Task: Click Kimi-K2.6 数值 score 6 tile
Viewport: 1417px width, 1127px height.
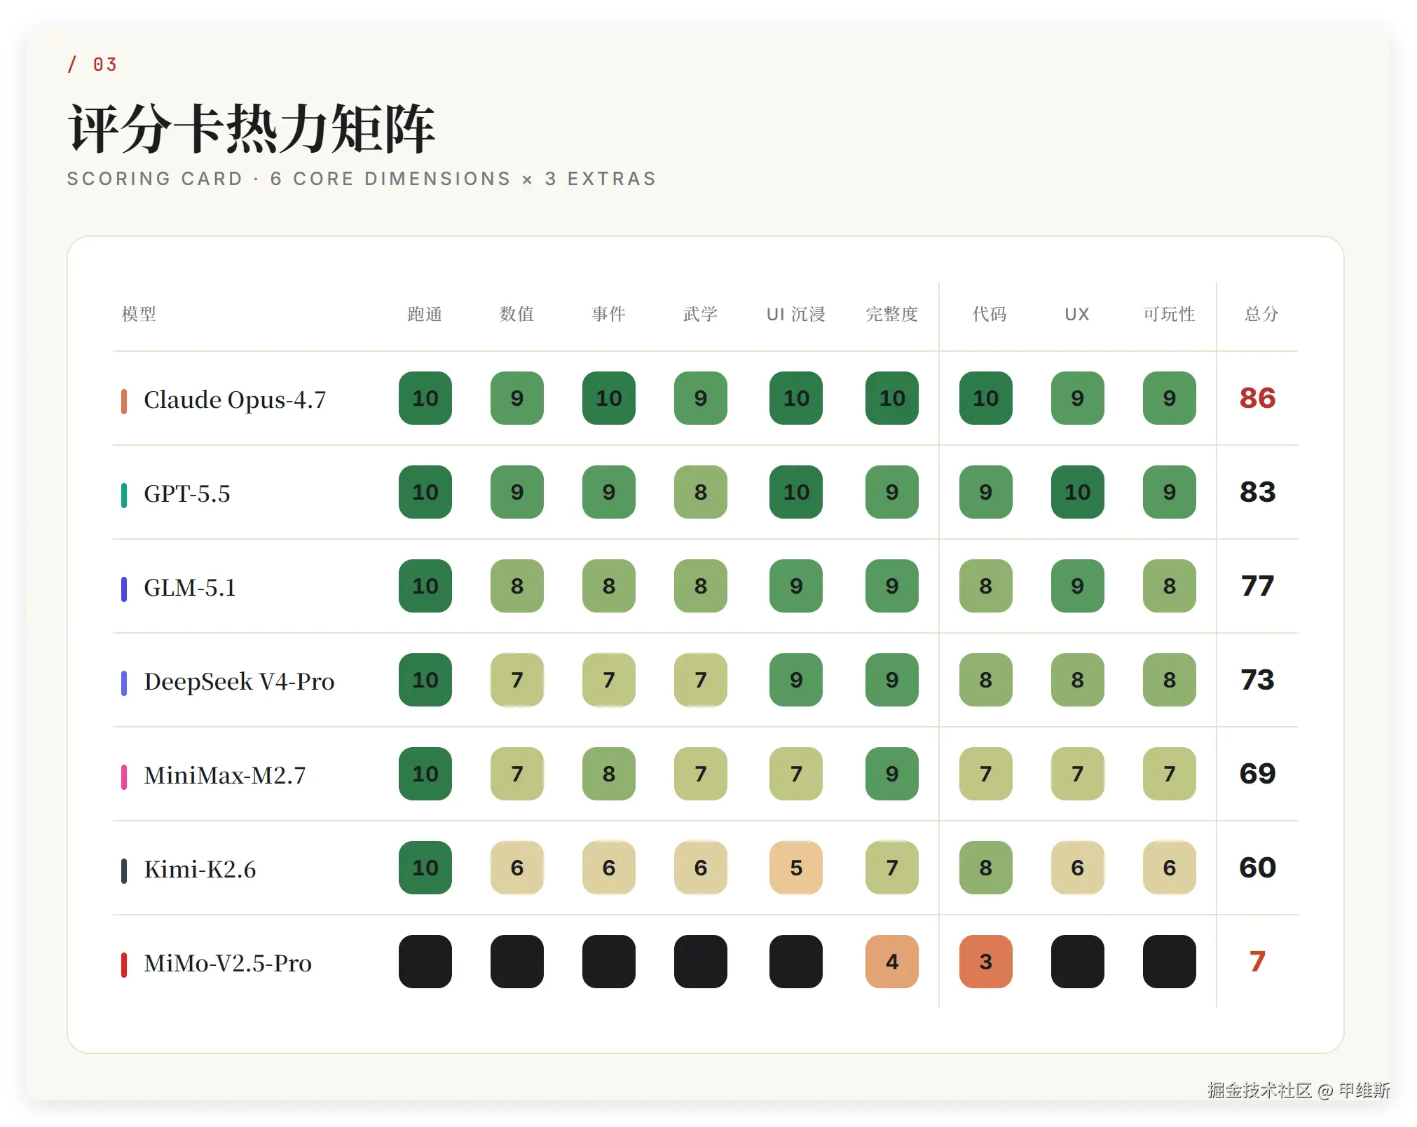Action: tap(517, 868)
